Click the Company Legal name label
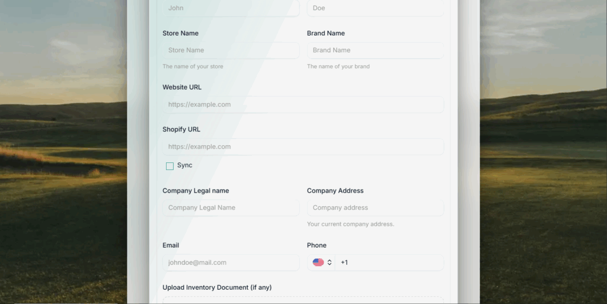The width and height of the screenshot is (607, 304). pyautogui.click(x=196, y=191)
